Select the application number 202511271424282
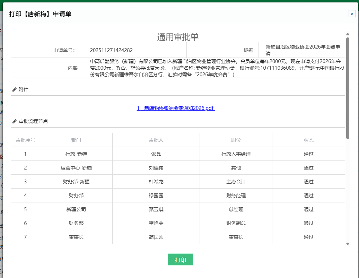 (x=111, y=50)
